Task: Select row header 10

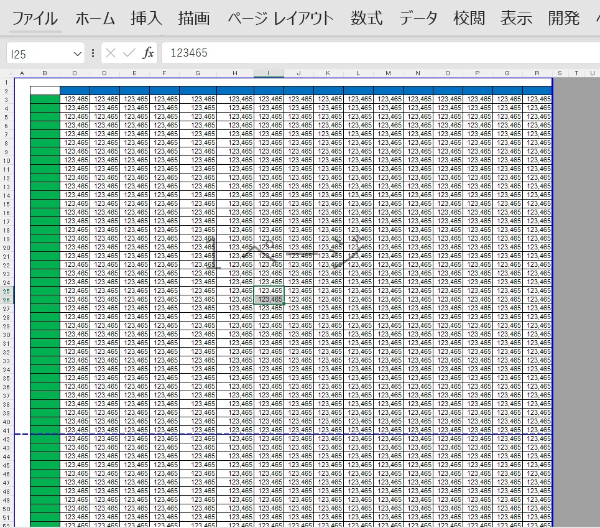Action: point(6,160)
